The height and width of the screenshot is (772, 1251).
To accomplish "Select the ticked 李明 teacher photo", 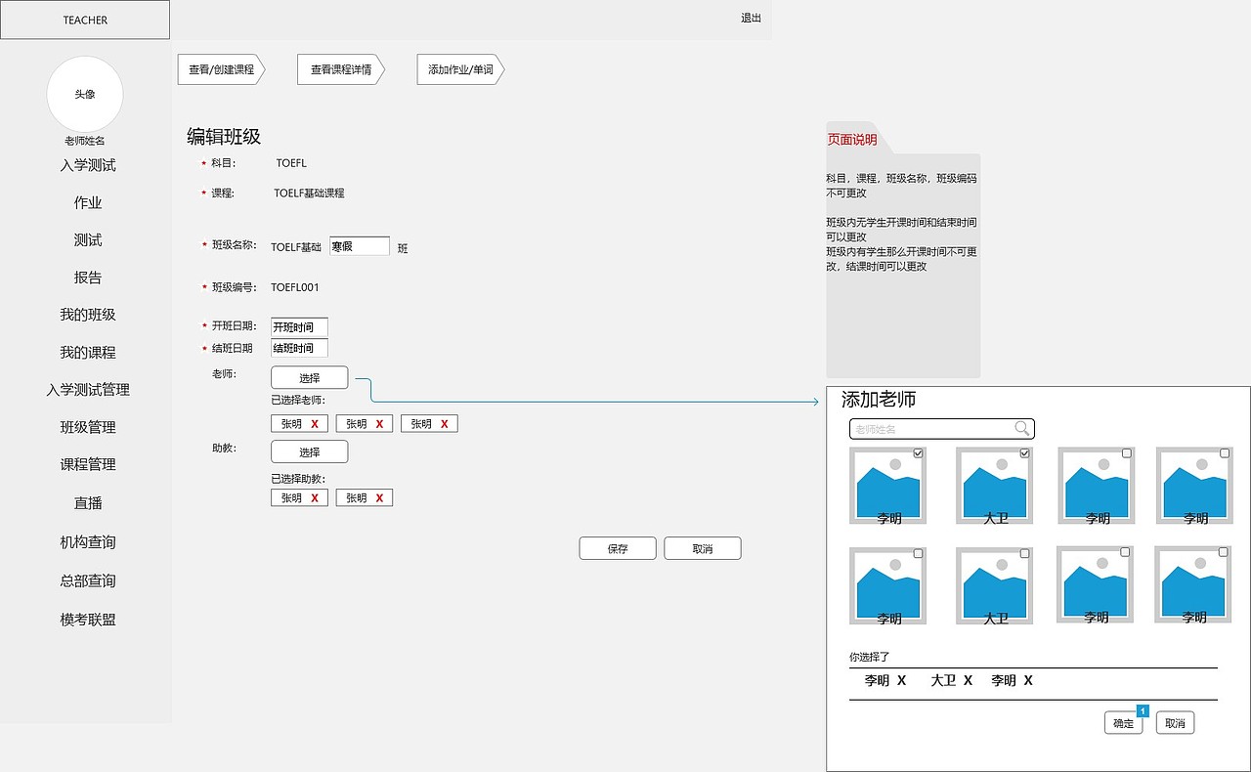I will pos(887,486).
